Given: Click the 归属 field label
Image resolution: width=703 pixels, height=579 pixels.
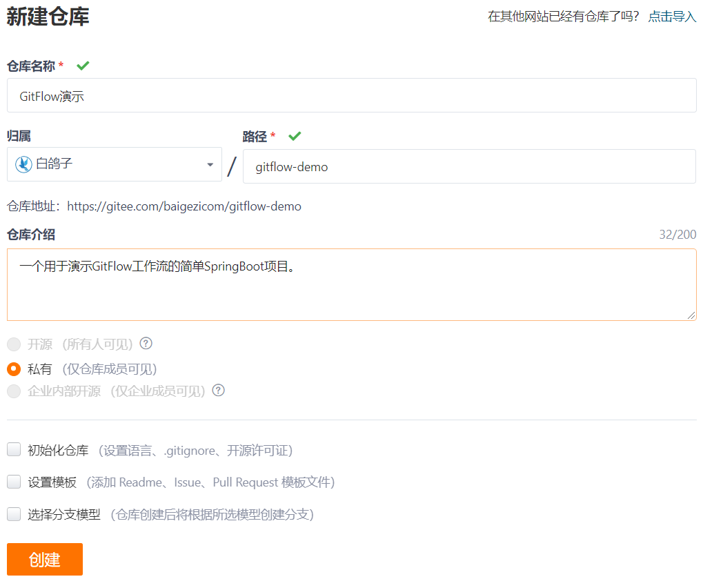Looking at the screenshot, I should click(x=19, y=136).
